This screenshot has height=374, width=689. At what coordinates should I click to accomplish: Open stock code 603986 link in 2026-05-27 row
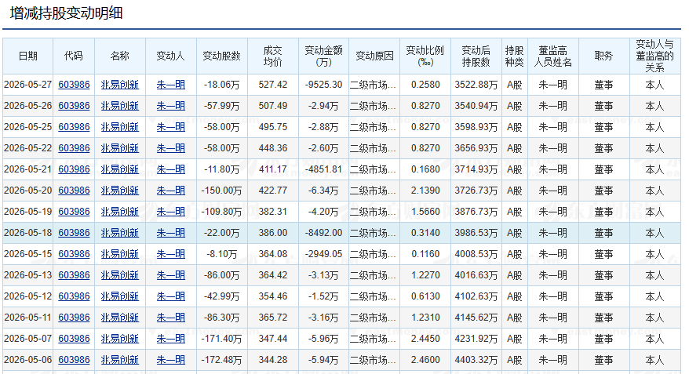click(74, 85)
